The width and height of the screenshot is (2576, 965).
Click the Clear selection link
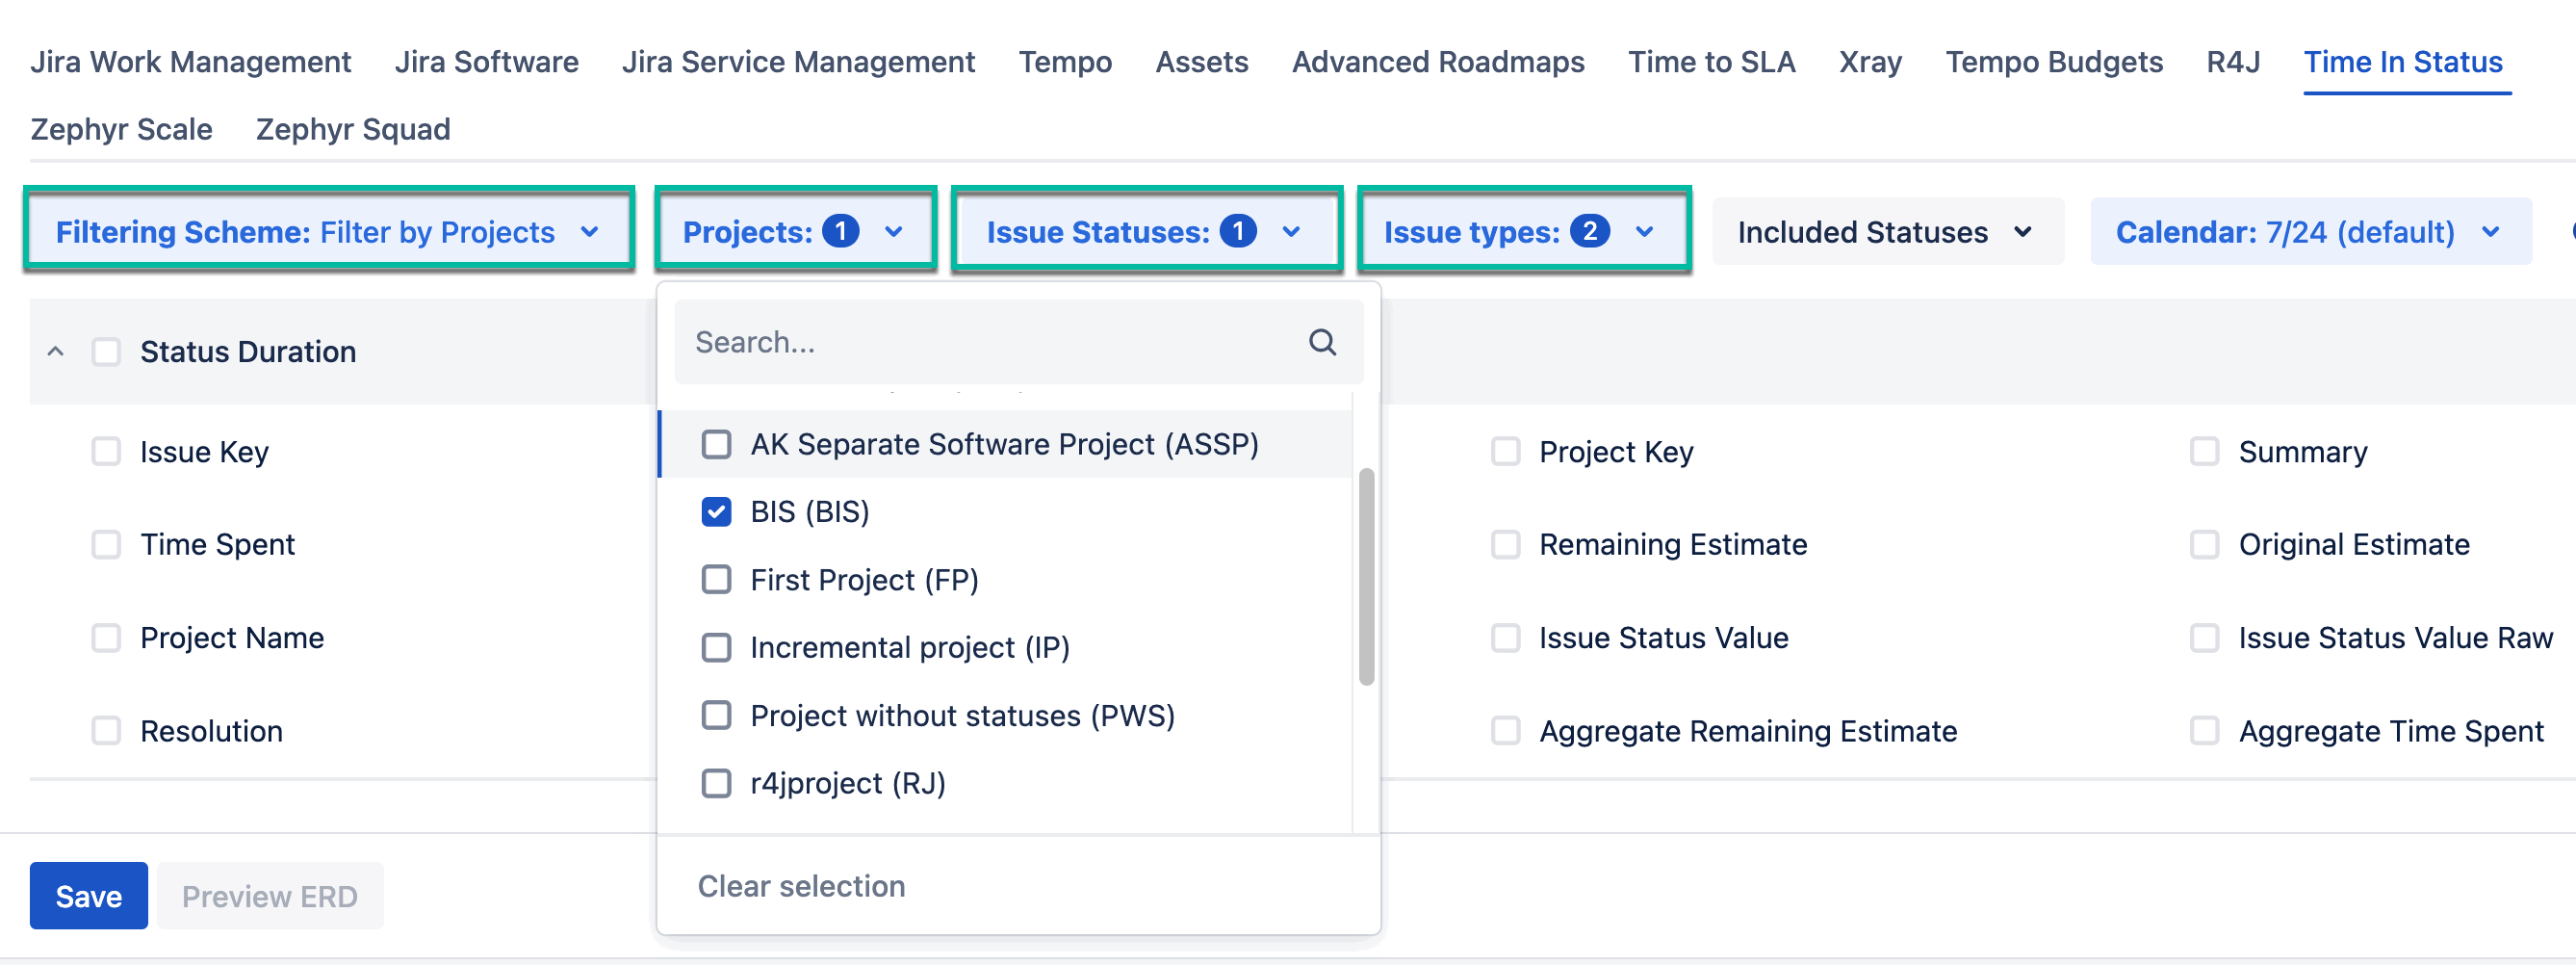801,886
